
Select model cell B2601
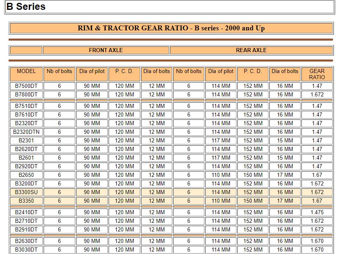coord(26,158)
